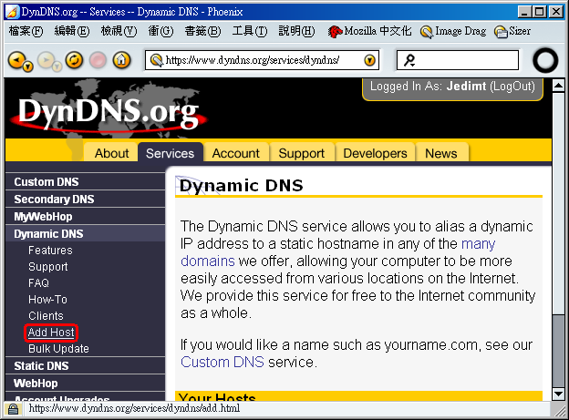Select WebHop in the sidebar

point(86,384)
